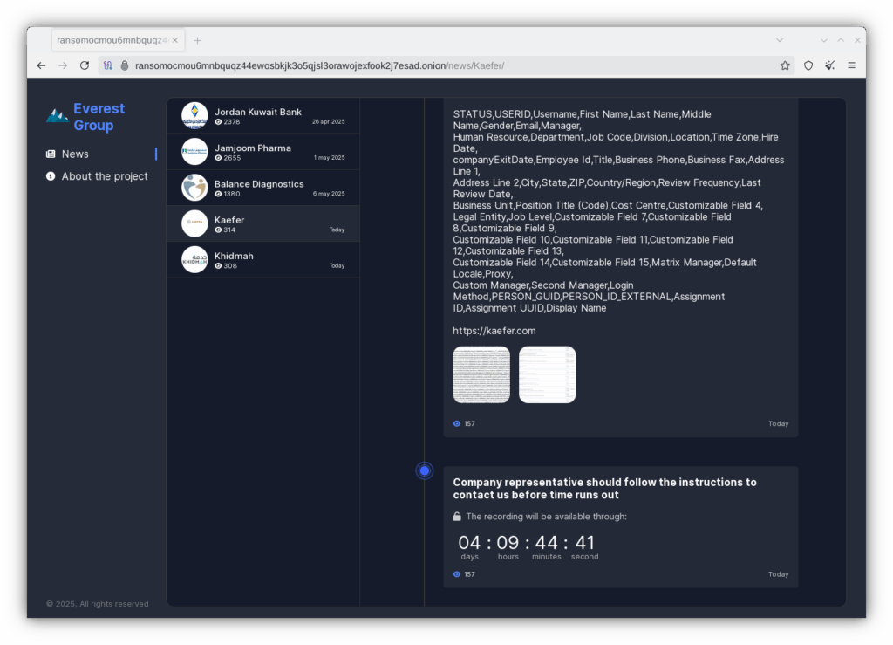
Task: Select the Jamjoom Pharma entry
Action: (262, 152)
